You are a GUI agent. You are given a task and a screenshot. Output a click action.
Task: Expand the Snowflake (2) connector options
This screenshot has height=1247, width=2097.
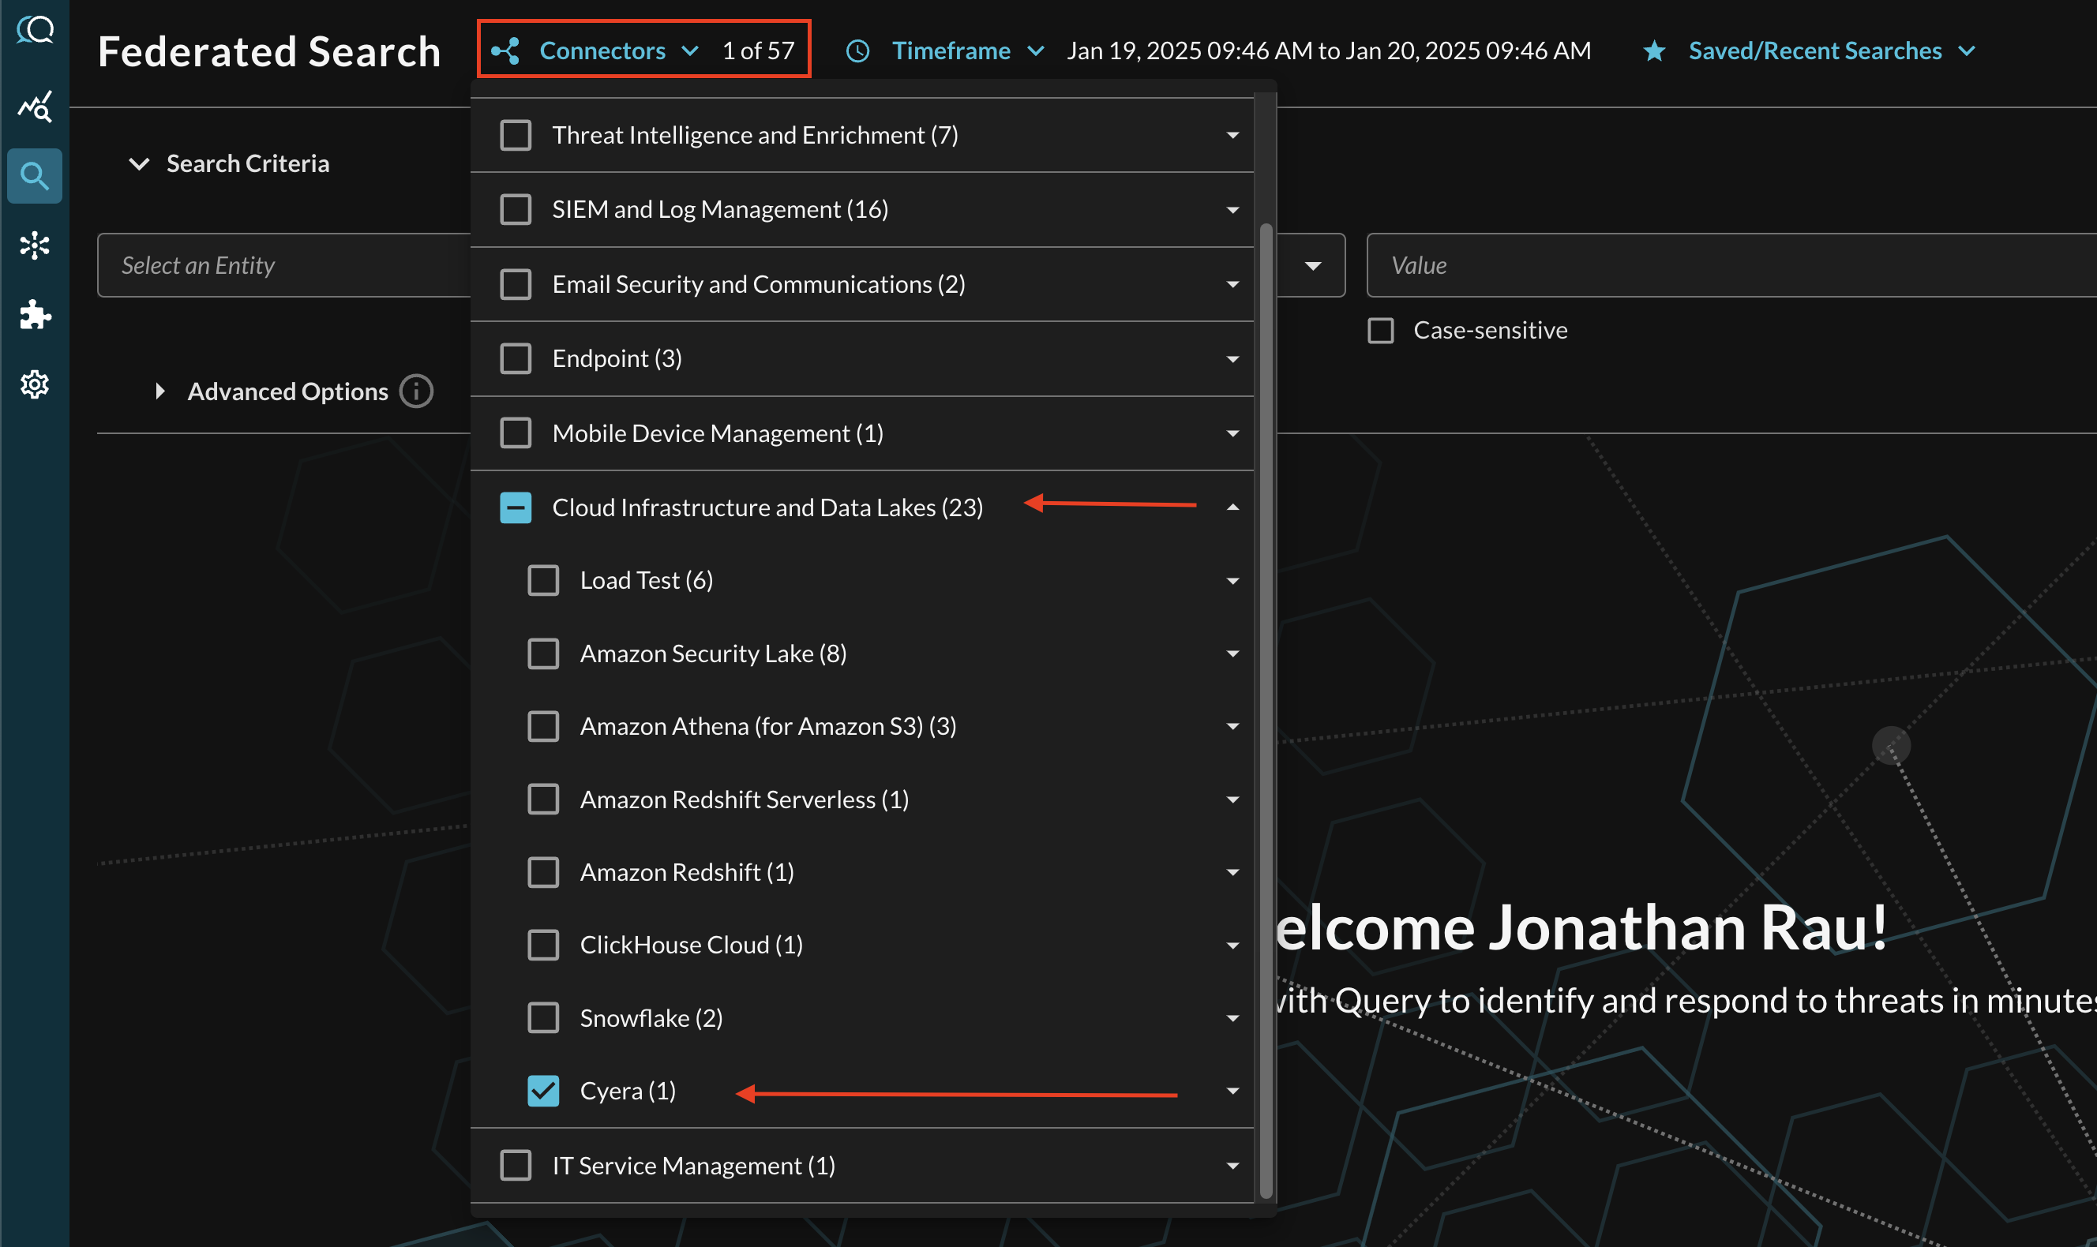click(1232, 1017)
